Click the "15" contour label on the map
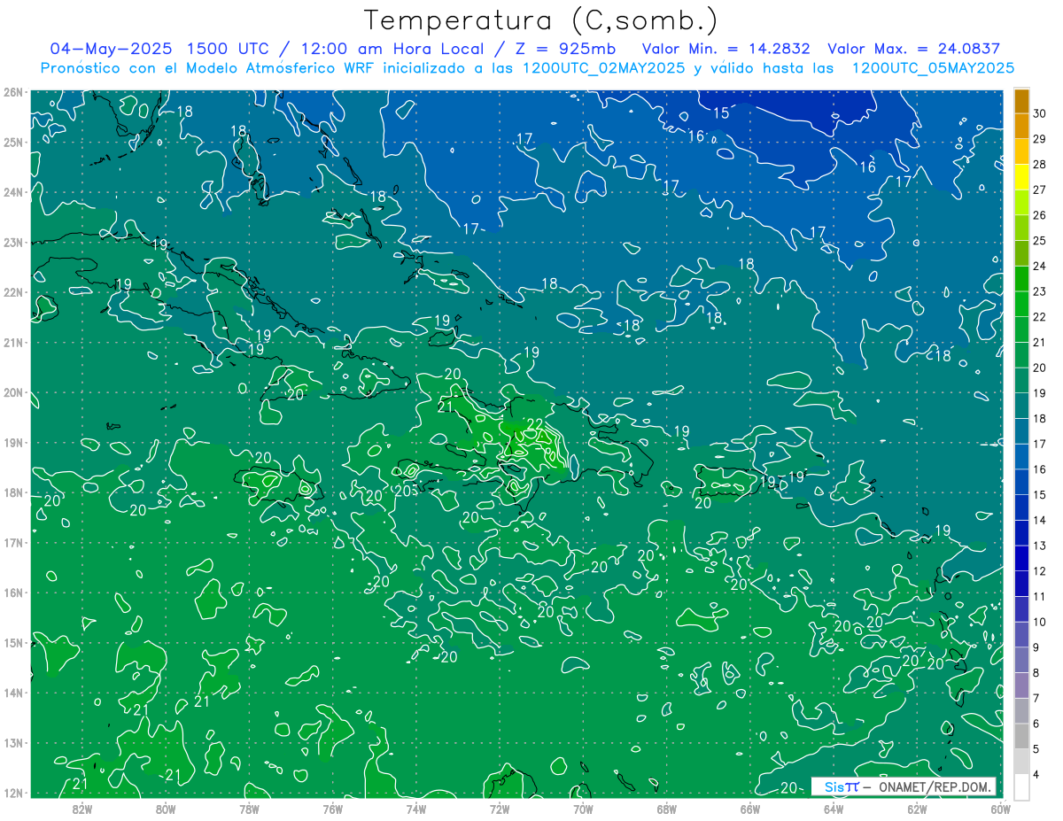Image resolution: width=1063 pixels, height=821 pixels. tap(721, 112)
